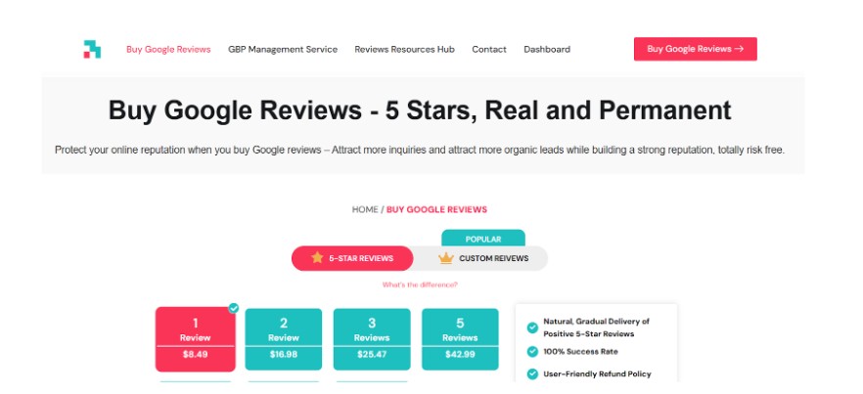Click checkmark icon beside Natural, Gradual Delivery

(532, 328)
